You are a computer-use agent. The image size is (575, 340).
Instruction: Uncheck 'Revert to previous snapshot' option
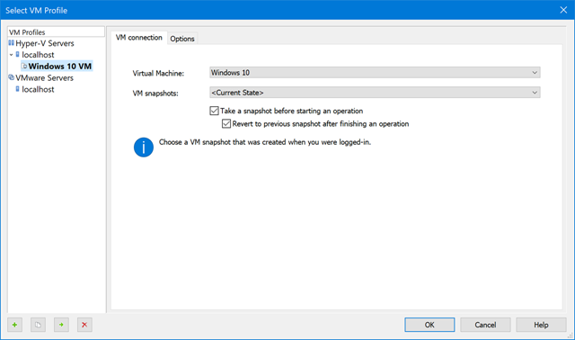226,124
